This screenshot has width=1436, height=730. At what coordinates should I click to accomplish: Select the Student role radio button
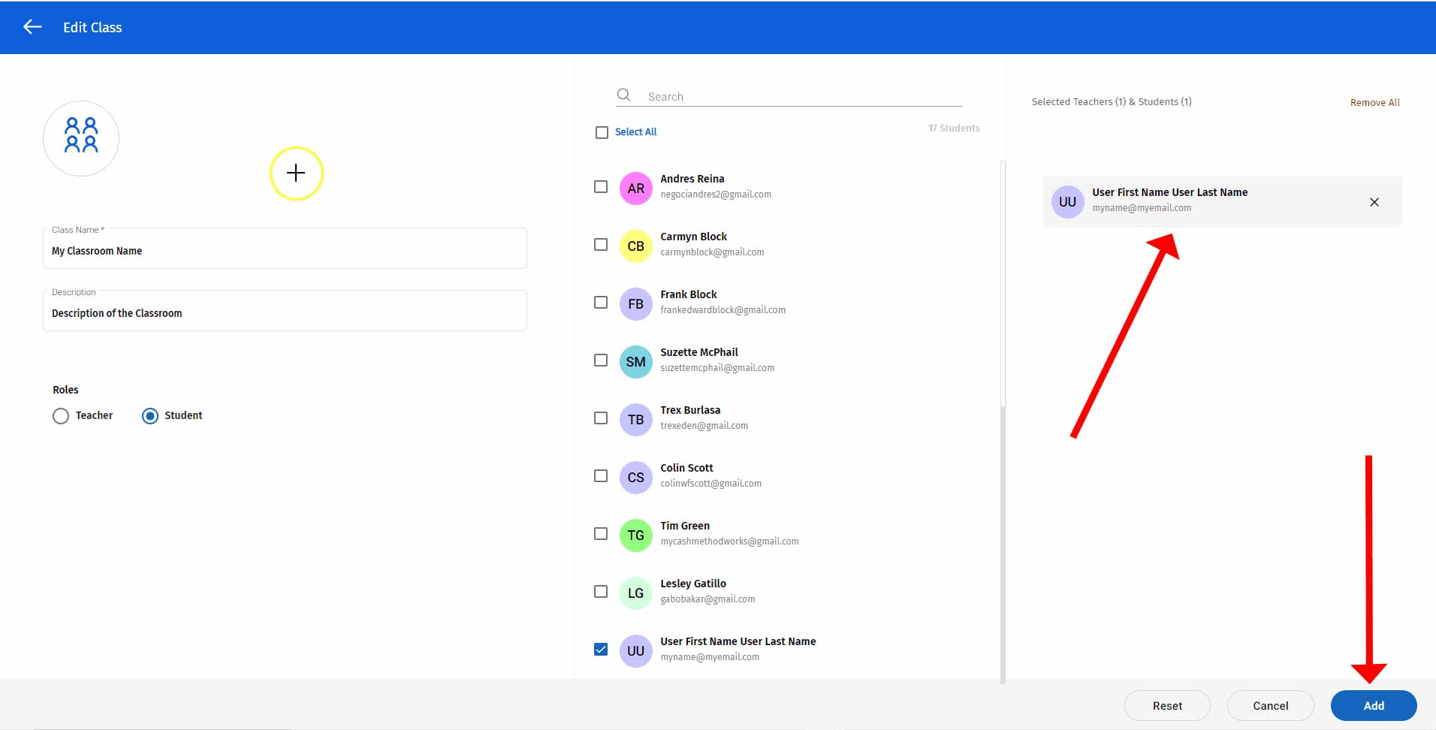pyautogui.click(x=150, y=416)
